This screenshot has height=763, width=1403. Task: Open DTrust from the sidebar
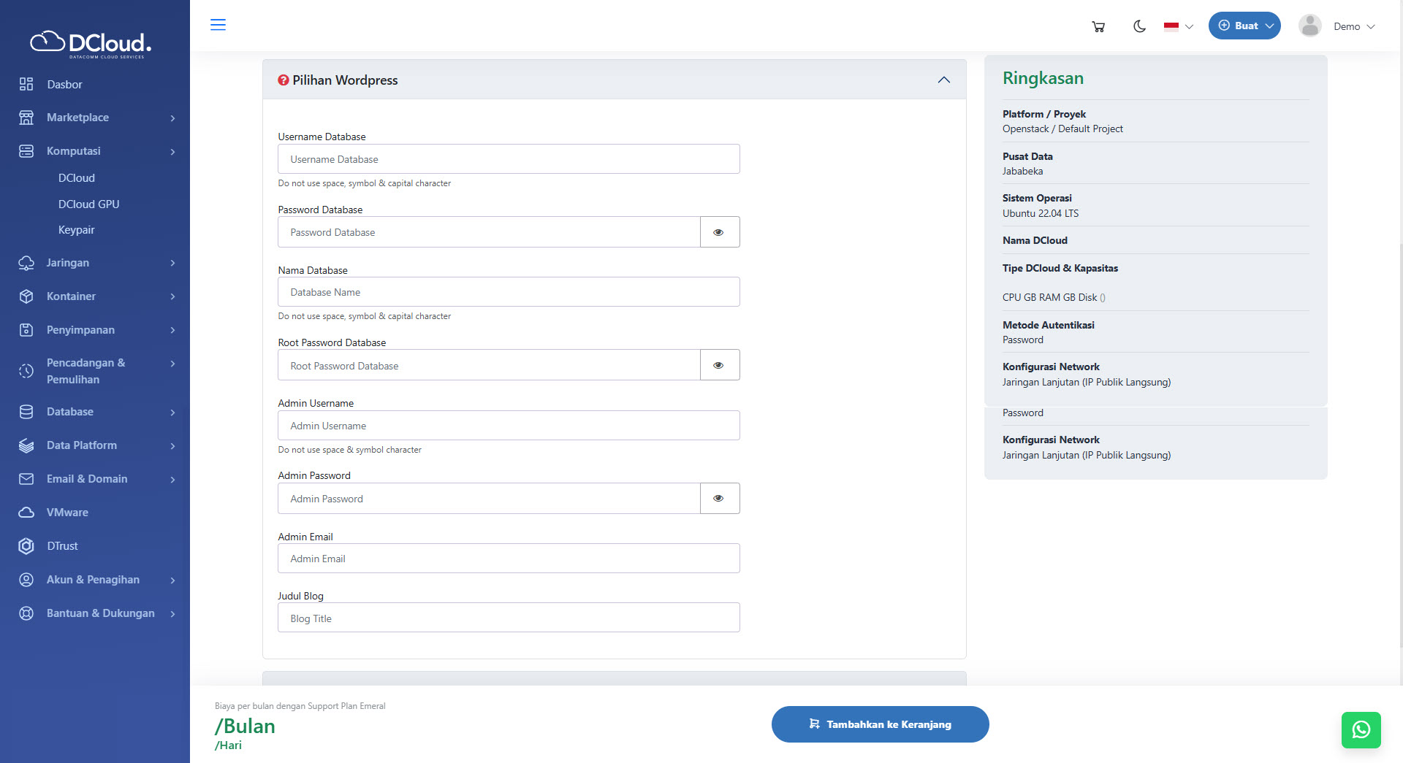[x=62, y=546]
